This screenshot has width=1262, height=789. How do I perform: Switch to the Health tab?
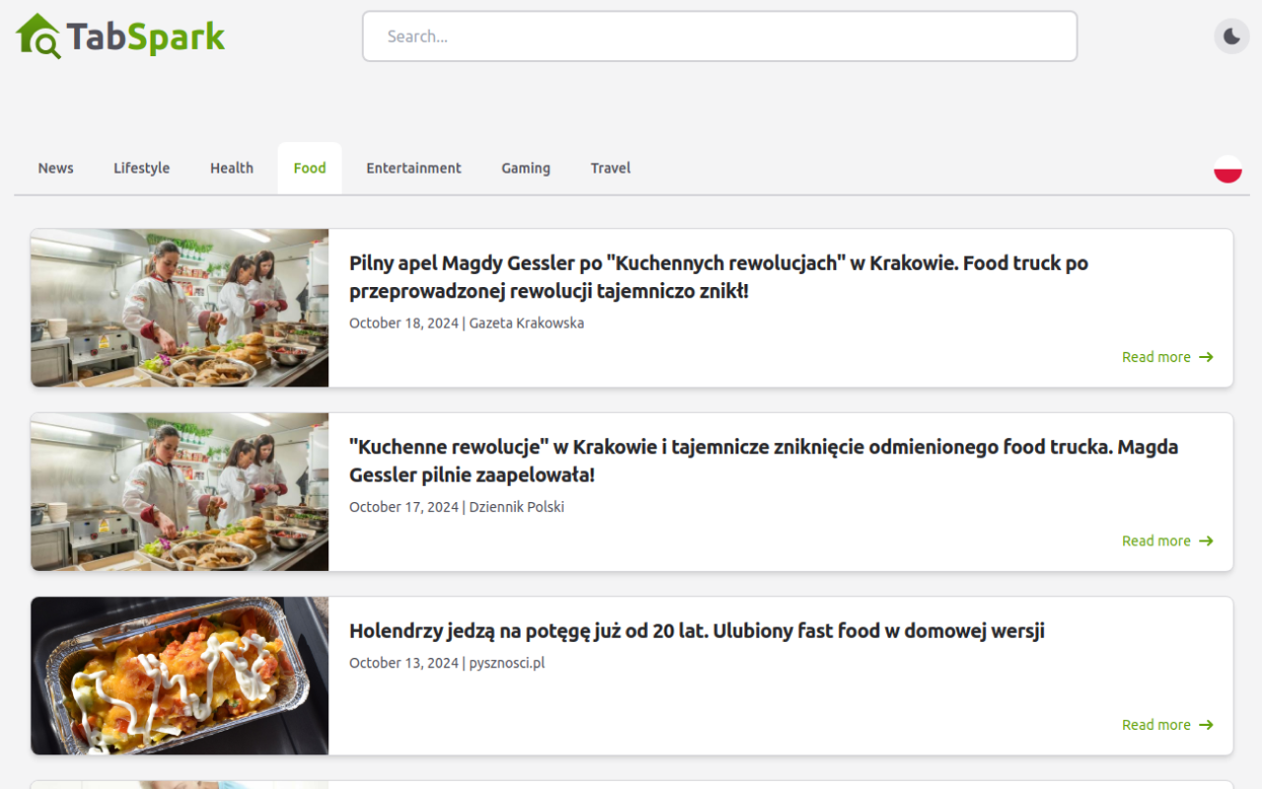231,168
